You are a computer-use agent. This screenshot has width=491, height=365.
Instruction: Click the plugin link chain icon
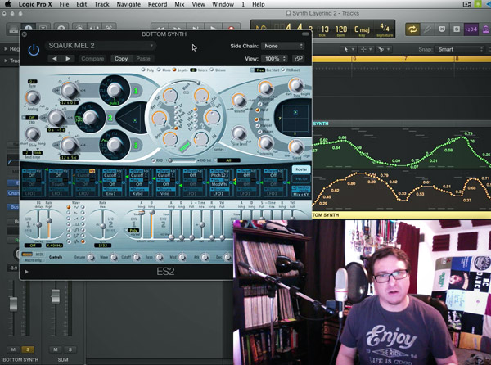298,59
